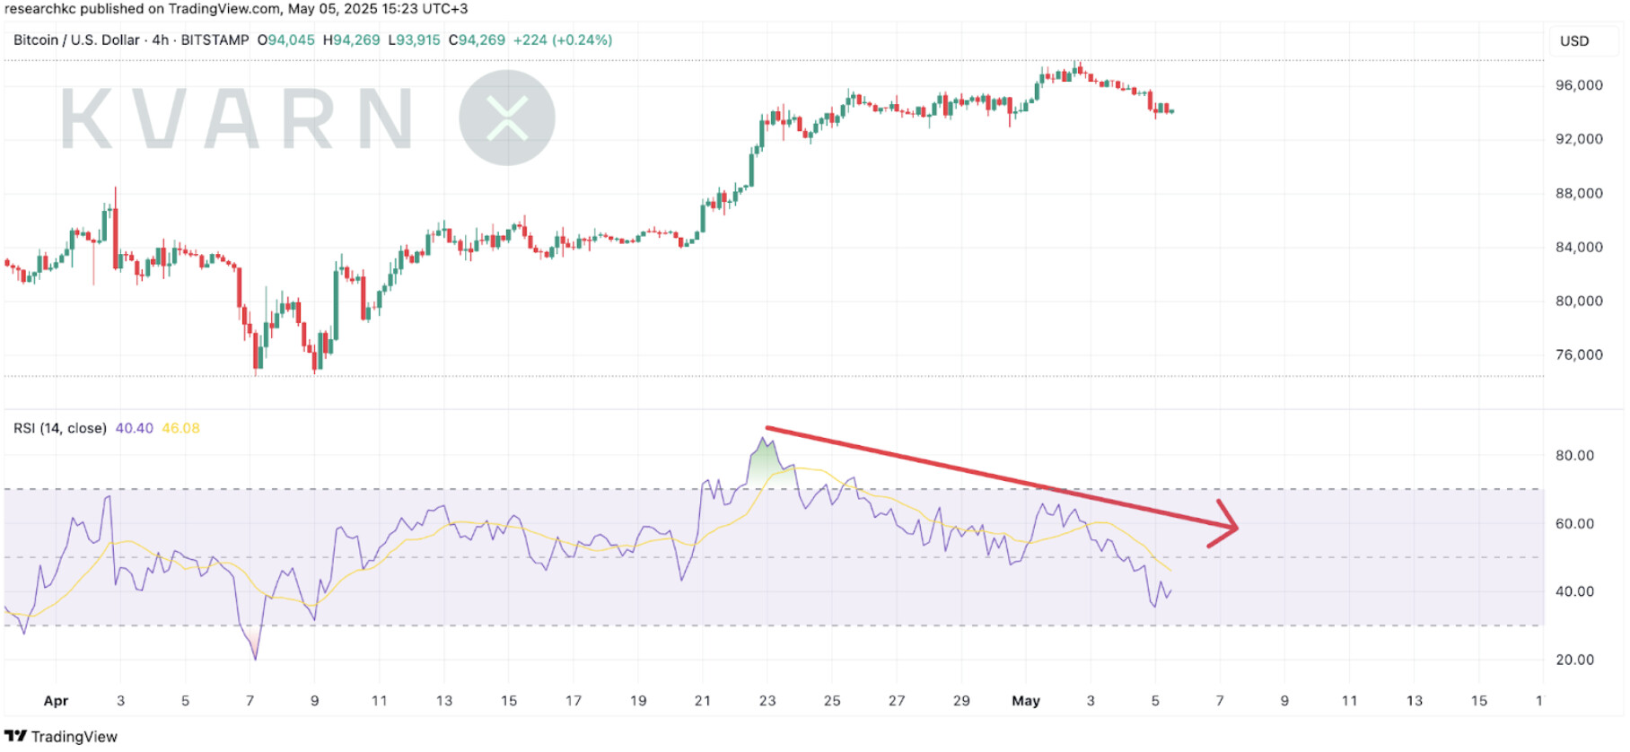Click the 76,000 price axis label

[x=1579, y=354]
